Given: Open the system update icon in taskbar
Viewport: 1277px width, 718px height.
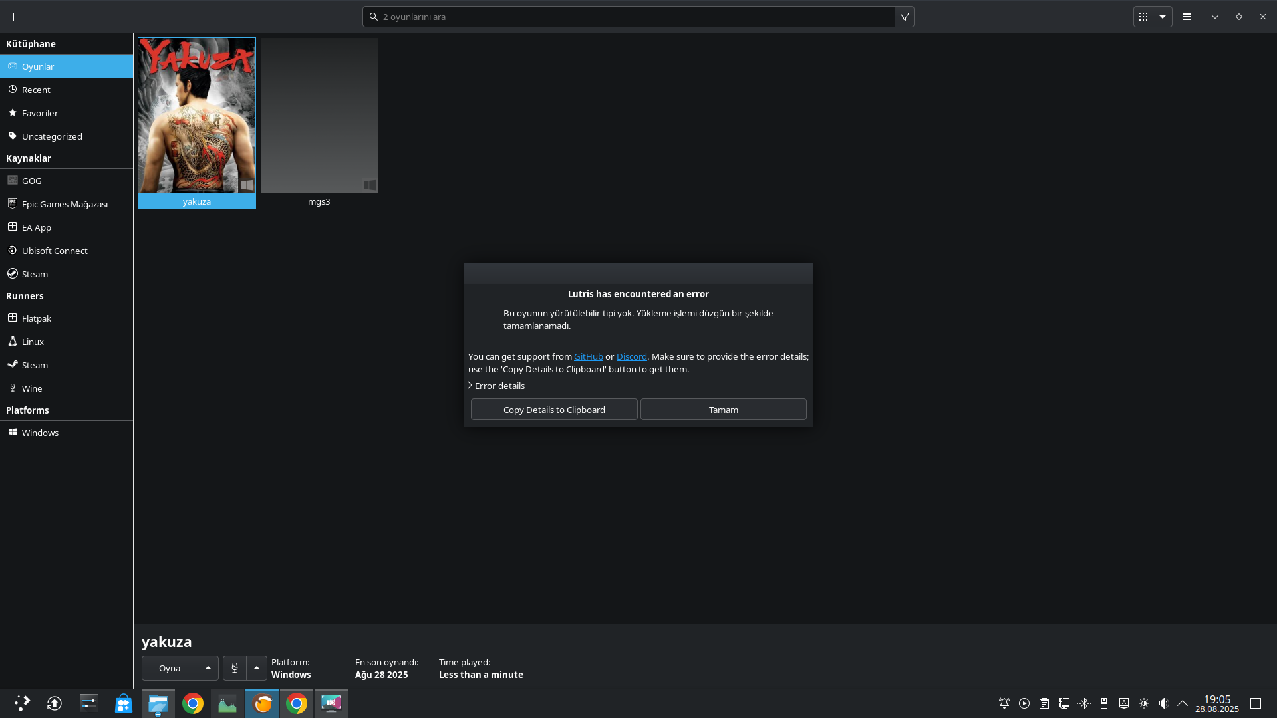Looking at the screenshot, I should (x=55, y=703).
